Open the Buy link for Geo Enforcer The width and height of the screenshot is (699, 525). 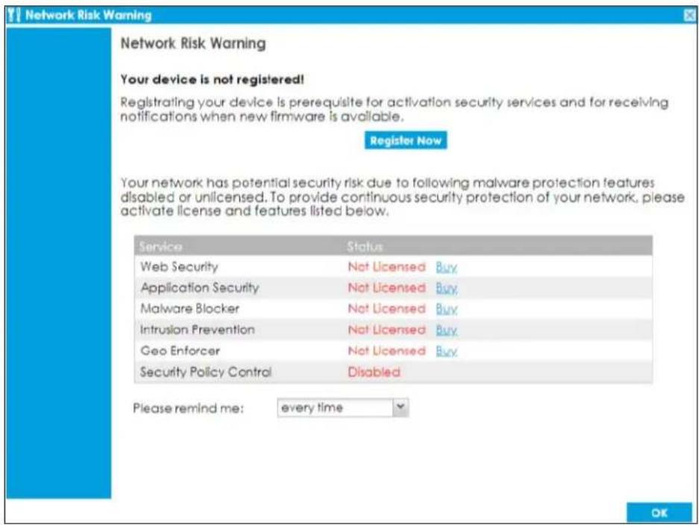[446, 350]
